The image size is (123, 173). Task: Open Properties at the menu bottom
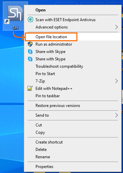click(45, 167)
